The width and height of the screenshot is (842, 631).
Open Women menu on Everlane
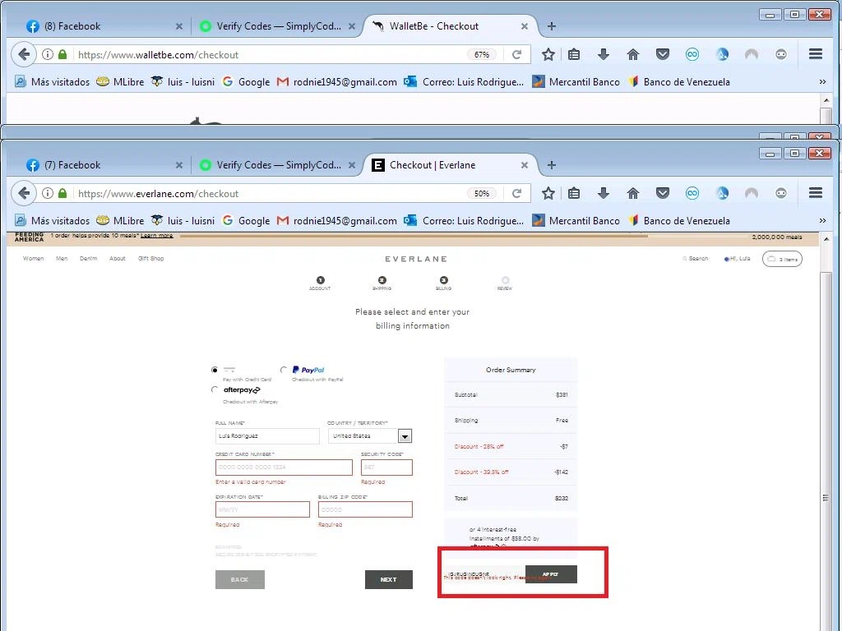[x=33, y=259]
